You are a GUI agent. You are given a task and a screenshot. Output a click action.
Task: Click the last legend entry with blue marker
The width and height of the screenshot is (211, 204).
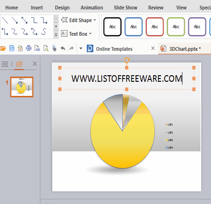click(169, 148)
